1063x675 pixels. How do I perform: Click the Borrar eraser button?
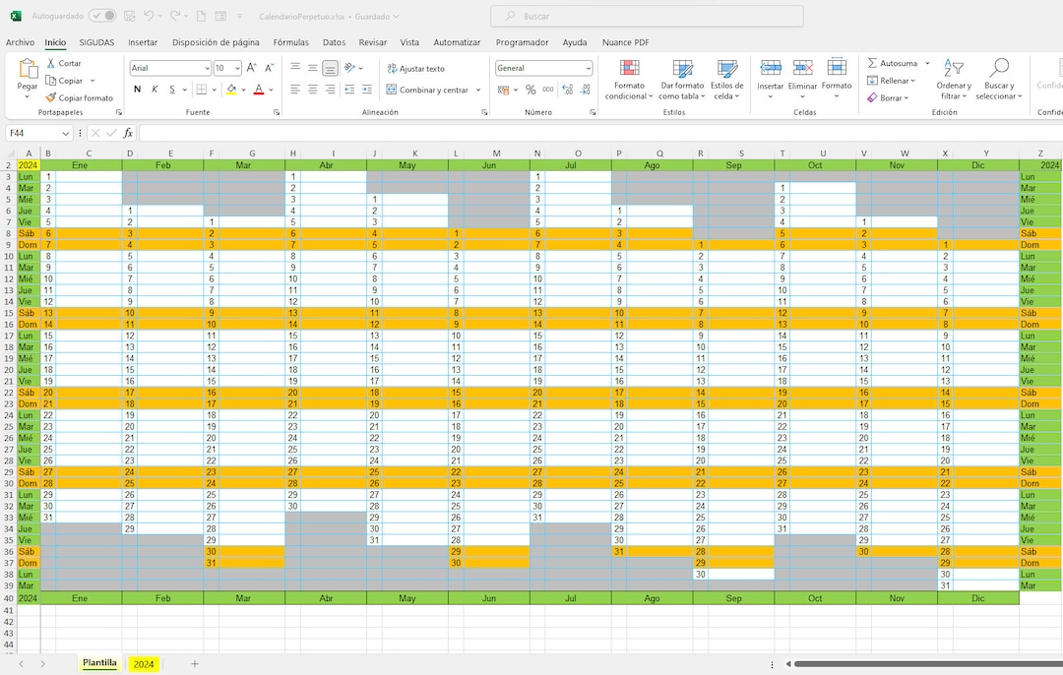pyautogui.click(x=888, y=97)
